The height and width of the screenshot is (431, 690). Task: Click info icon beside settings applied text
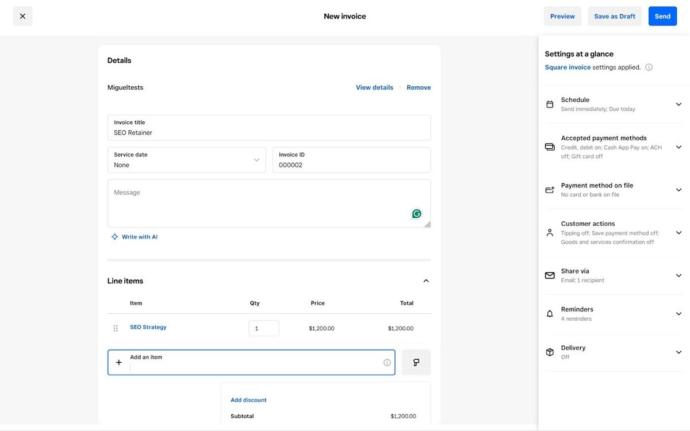649,67
